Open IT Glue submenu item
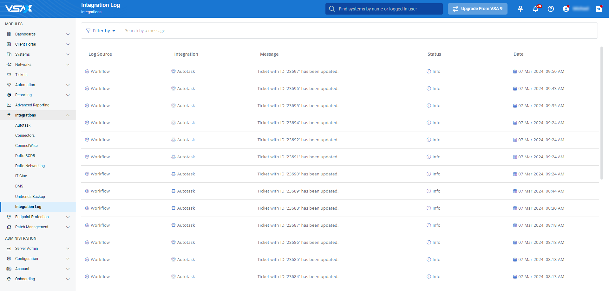 (21, 176)
